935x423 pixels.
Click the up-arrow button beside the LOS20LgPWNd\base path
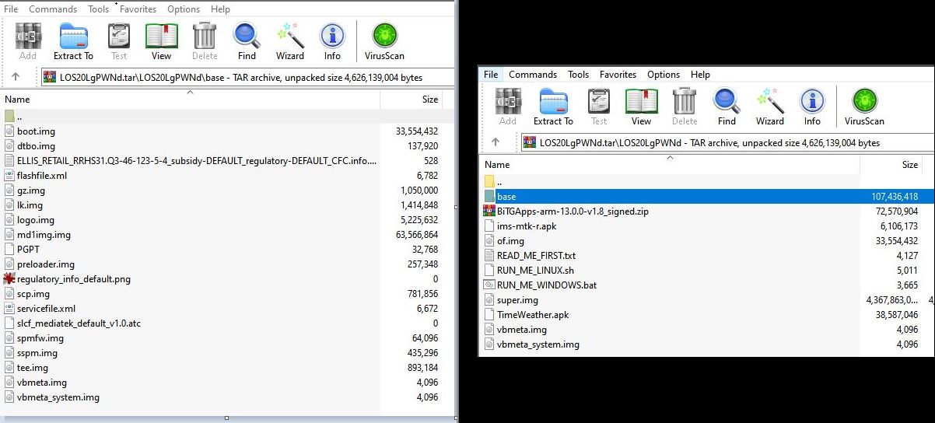(x=16, y=77)
